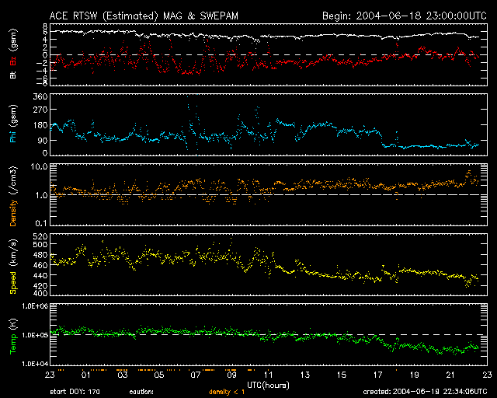This screenshot has width=497, height=398.
Task: Click the '09' hour label on the time axis
Action: (231, 375)
